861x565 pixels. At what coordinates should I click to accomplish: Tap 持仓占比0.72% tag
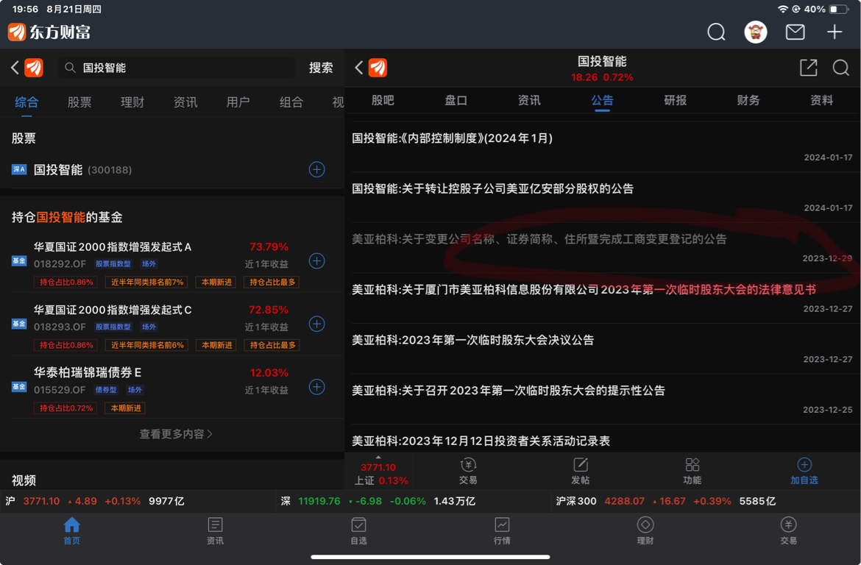[65, 408]
